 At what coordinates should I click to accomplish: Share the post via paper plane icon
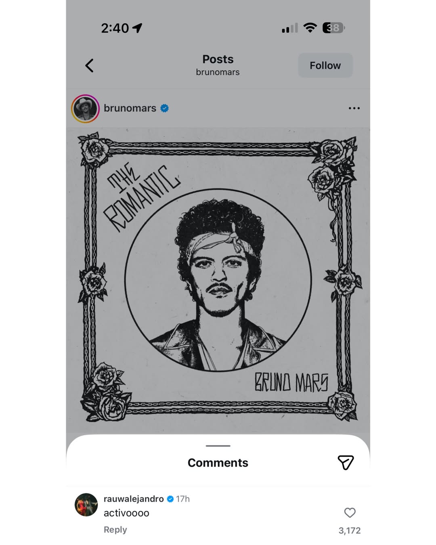[346, 463]
